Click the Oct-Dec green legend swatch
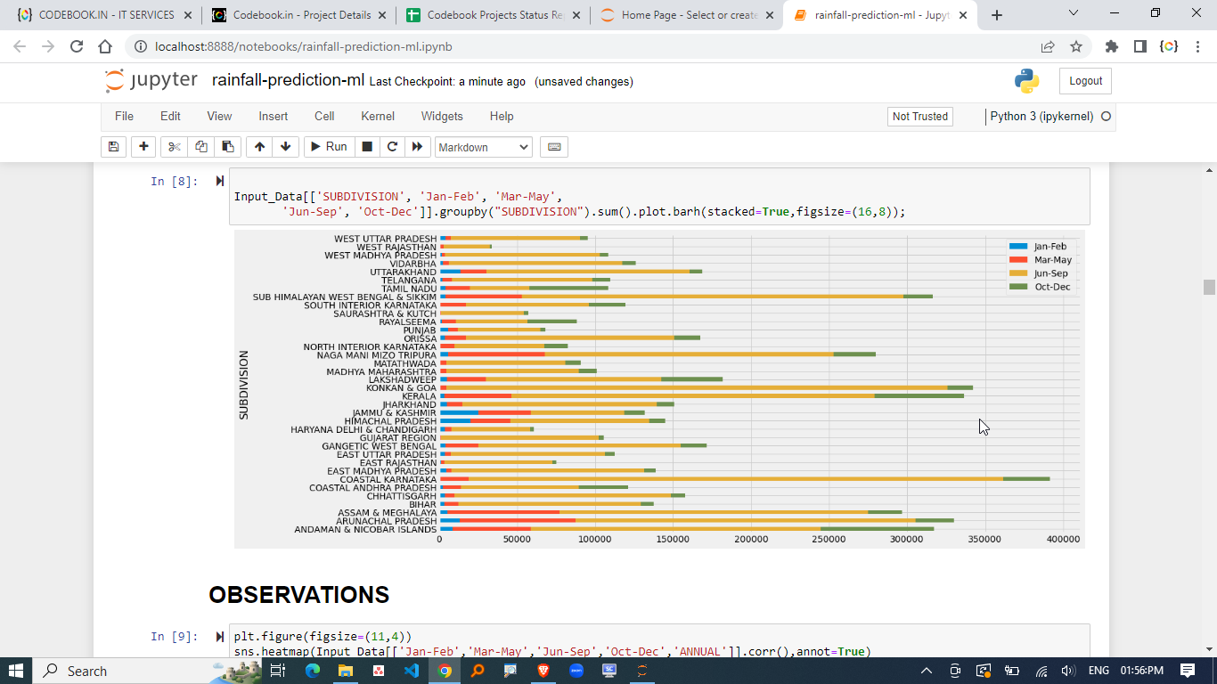1217x684 pixels. (1017, 287)
